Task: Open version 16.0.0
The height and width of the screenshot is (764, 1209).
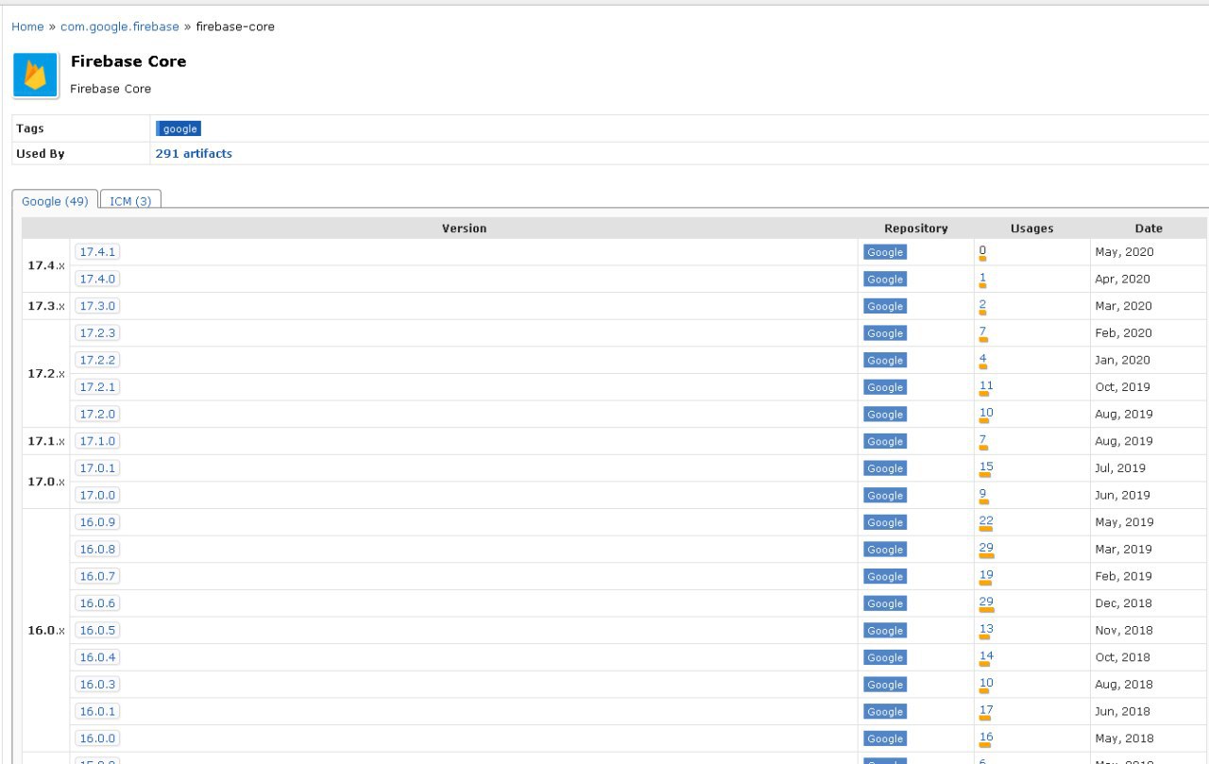Action: coord(97,739)
